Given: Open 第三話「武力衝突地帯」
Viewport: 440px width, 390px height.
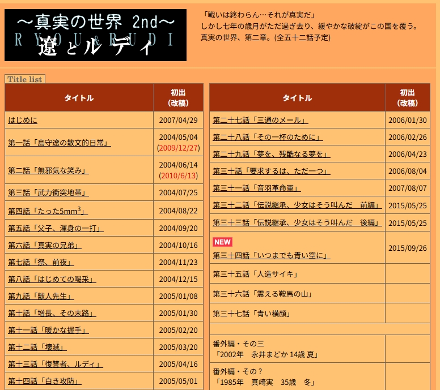Looking at the screenshot, I should coord(48,192).
